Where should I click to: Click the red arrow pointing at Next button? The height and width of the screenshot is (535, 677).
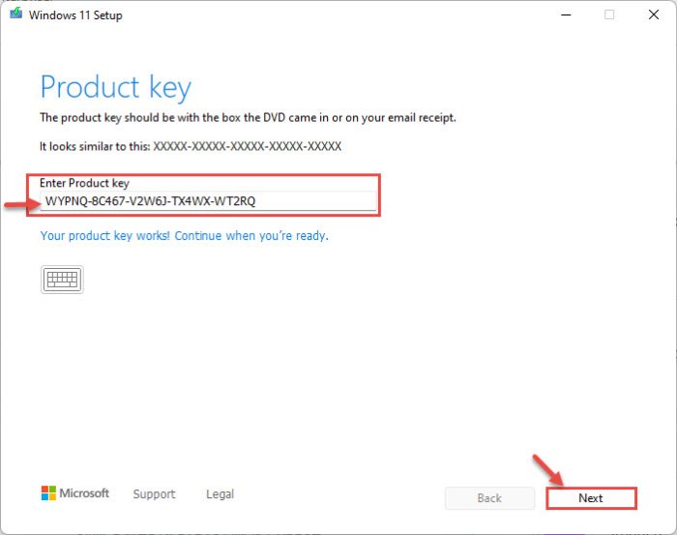[x=550, y=469]
